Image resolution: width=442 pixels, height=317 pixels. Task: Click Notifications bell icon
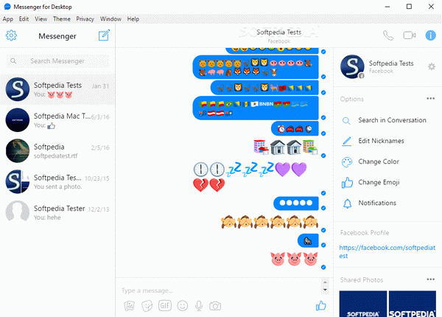tap(347, 203)
